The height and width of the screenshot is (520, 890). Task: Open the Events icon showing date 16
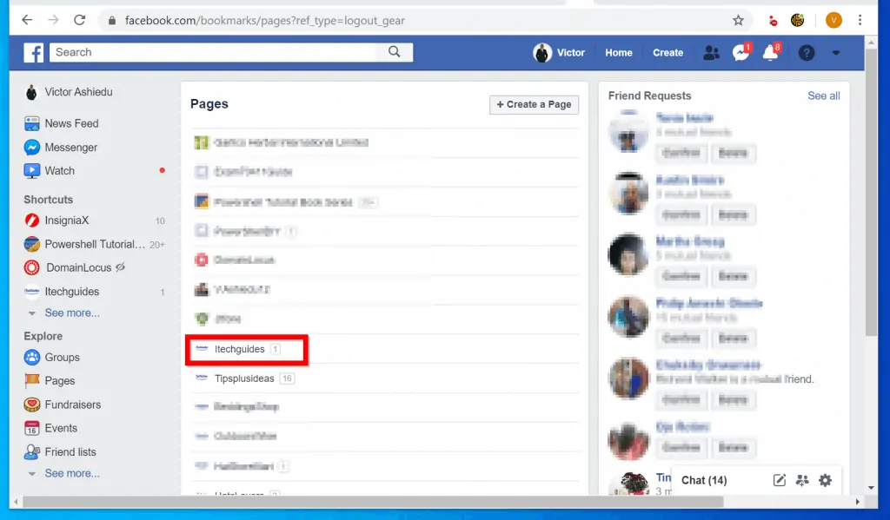click(30, 427)
